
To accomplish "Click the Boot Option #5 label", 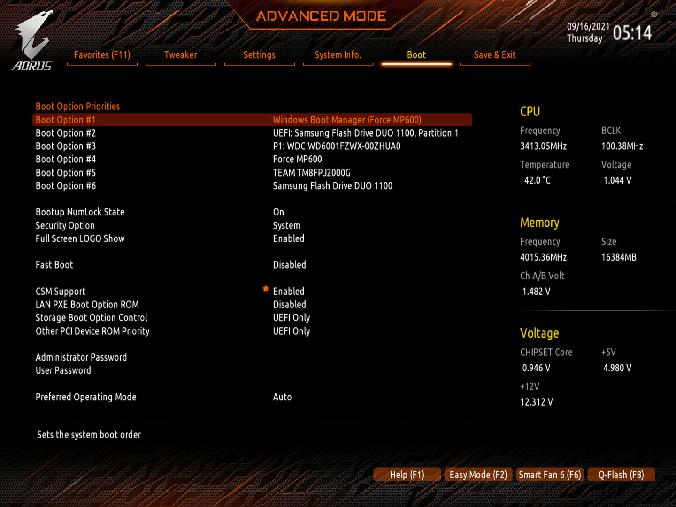I will pos(66,173).
